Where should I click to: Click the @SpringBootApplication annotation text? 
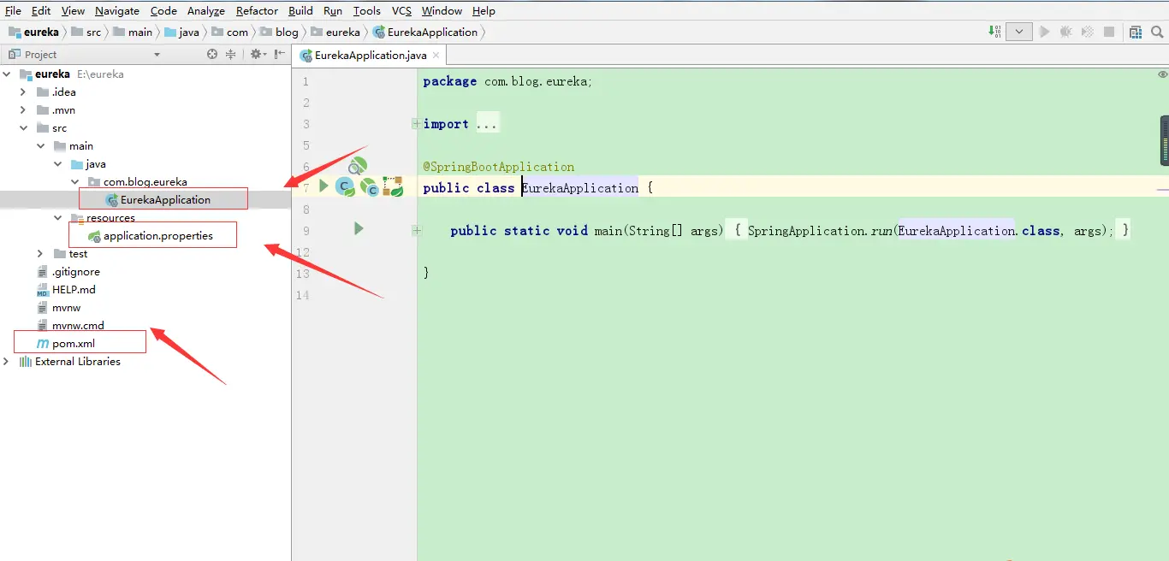(x=499, y=167)
